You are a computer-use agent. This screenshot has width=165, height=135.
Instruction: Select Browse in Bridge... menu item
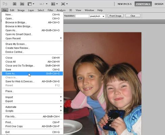[x=32, y=22]
